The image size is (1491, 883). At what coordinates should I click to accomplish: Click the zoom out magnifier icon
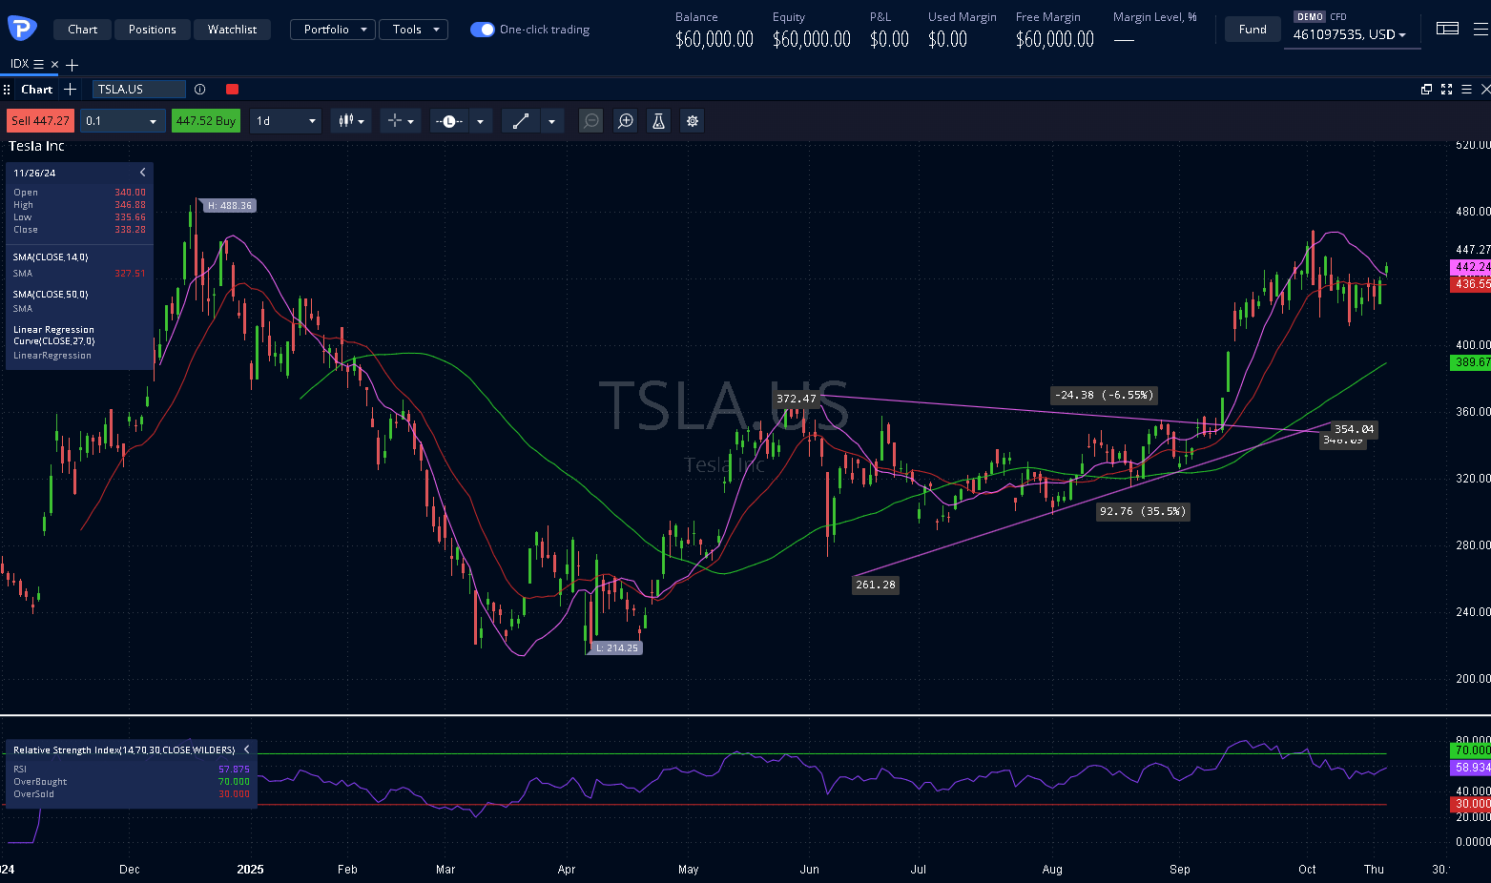coord(591,121)
